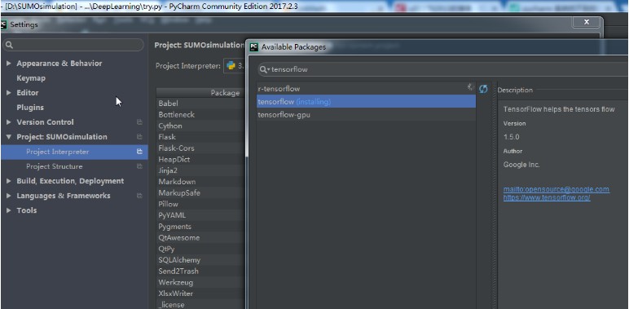Screen dimensions: 629x309
Task: Select the tensorflow (installing) package row
Action: [x=366, y=102]
